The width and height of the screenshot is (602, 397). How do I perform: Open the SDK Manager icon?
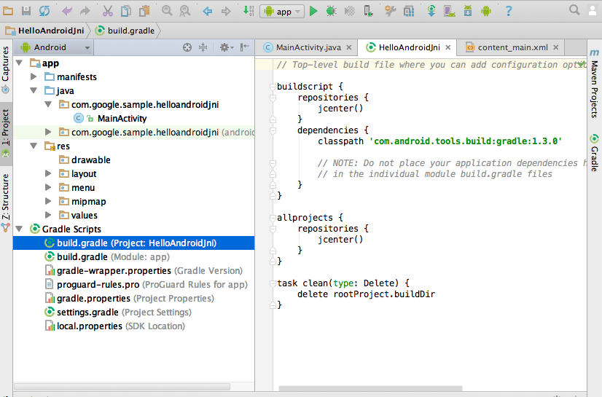(468, 11)
